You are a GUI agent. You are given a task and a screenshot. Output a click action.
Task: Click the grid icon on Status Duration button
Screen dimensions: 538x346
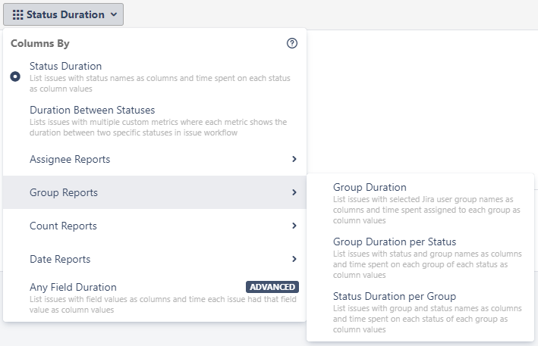click(x=18, y=14)
